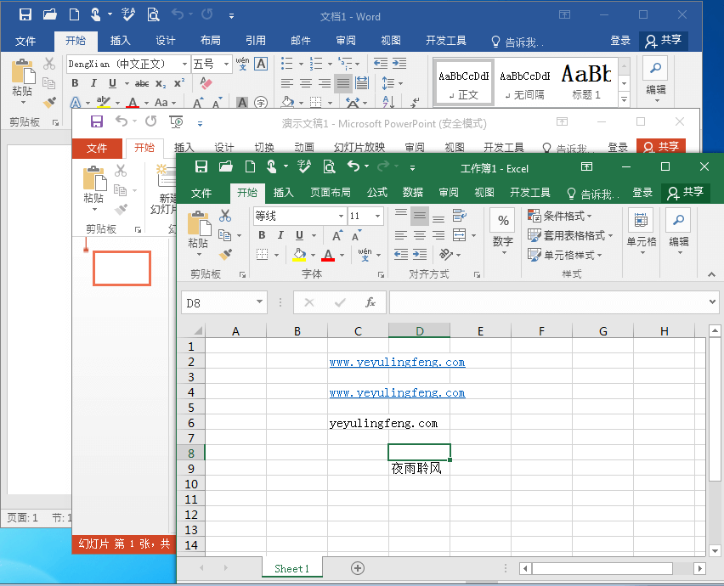724x586 pixels.
Task: Open Cell Styles dropdown in Excel
Action: pos(565,255)
